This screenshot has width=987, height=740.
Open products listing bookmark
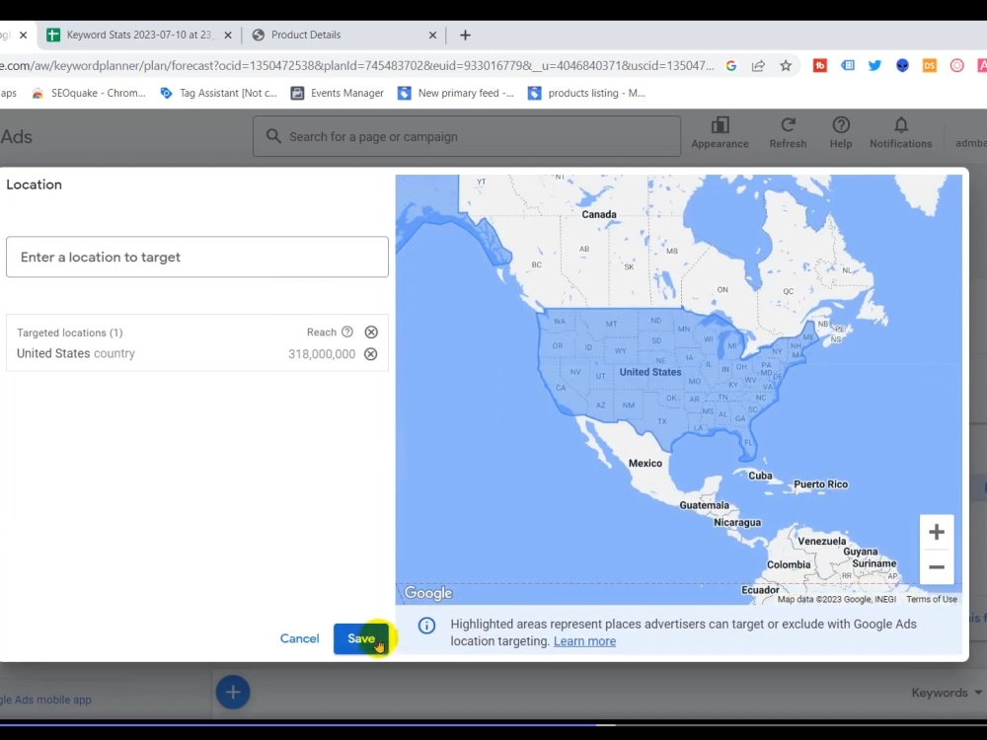(x=586, y=93)
